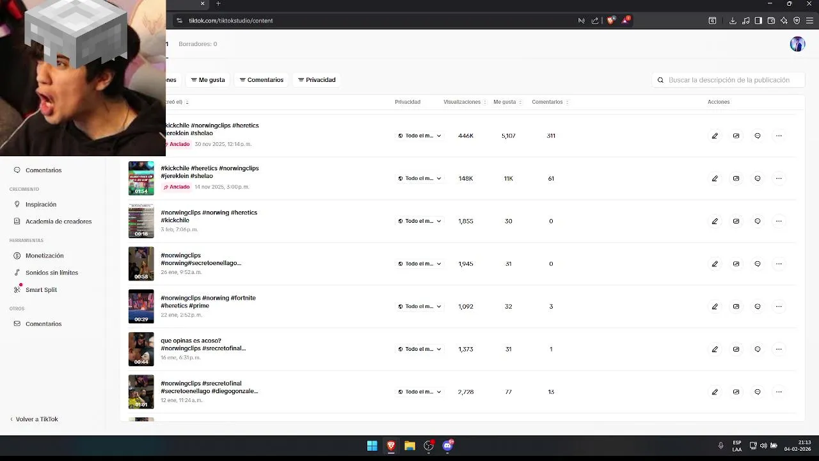Open Brave Wallet toolbar icon
The image size is (819, 461).
coord(771,20)
